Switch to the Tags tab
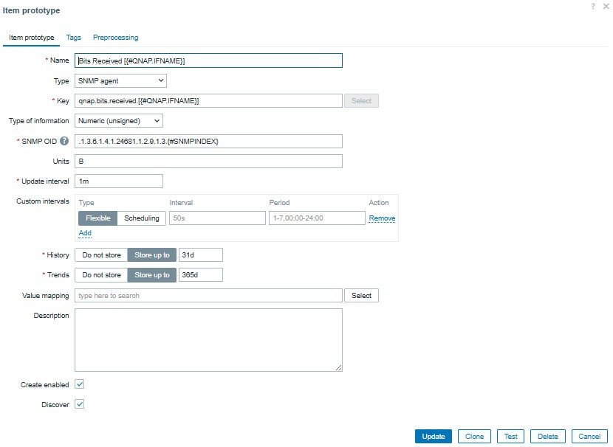 click(x=74, y=38)
